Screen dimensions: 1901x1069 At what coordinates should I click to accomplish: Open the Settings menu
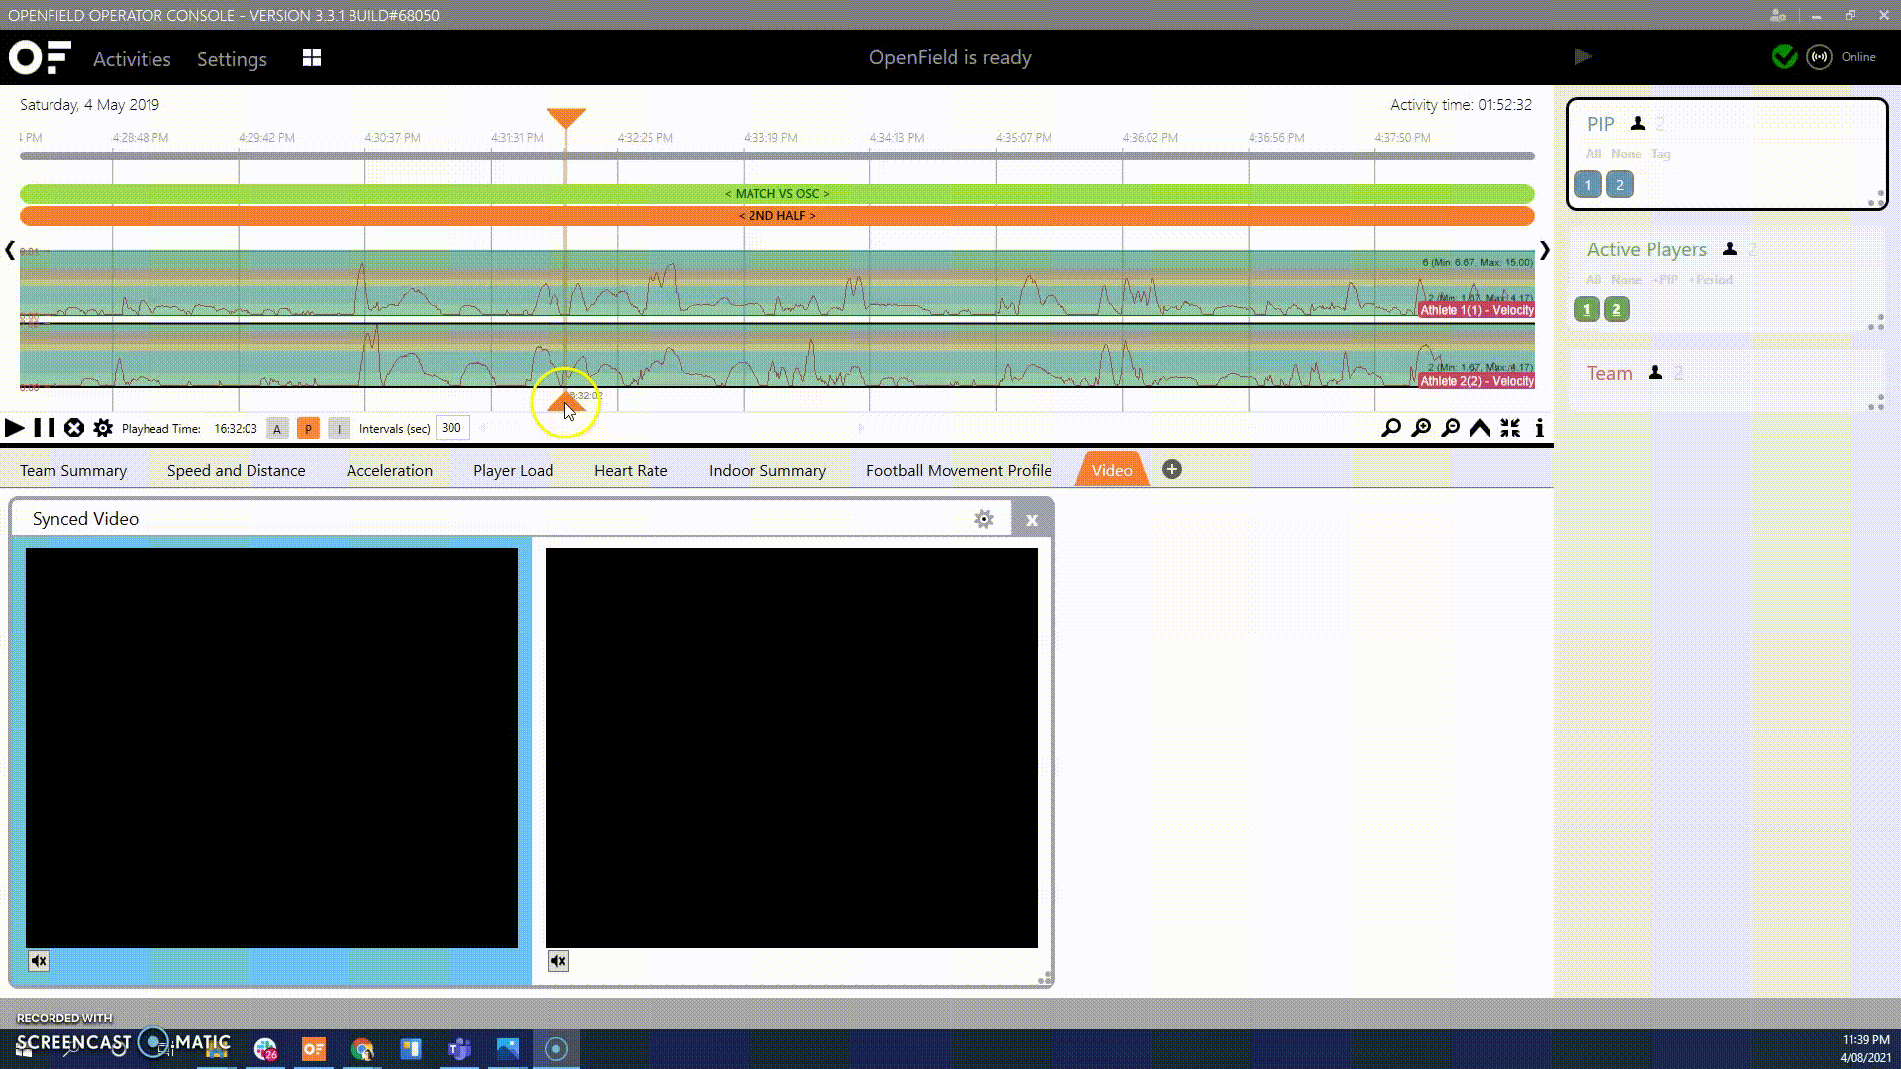pyautogui.click(x=232, y=59)
